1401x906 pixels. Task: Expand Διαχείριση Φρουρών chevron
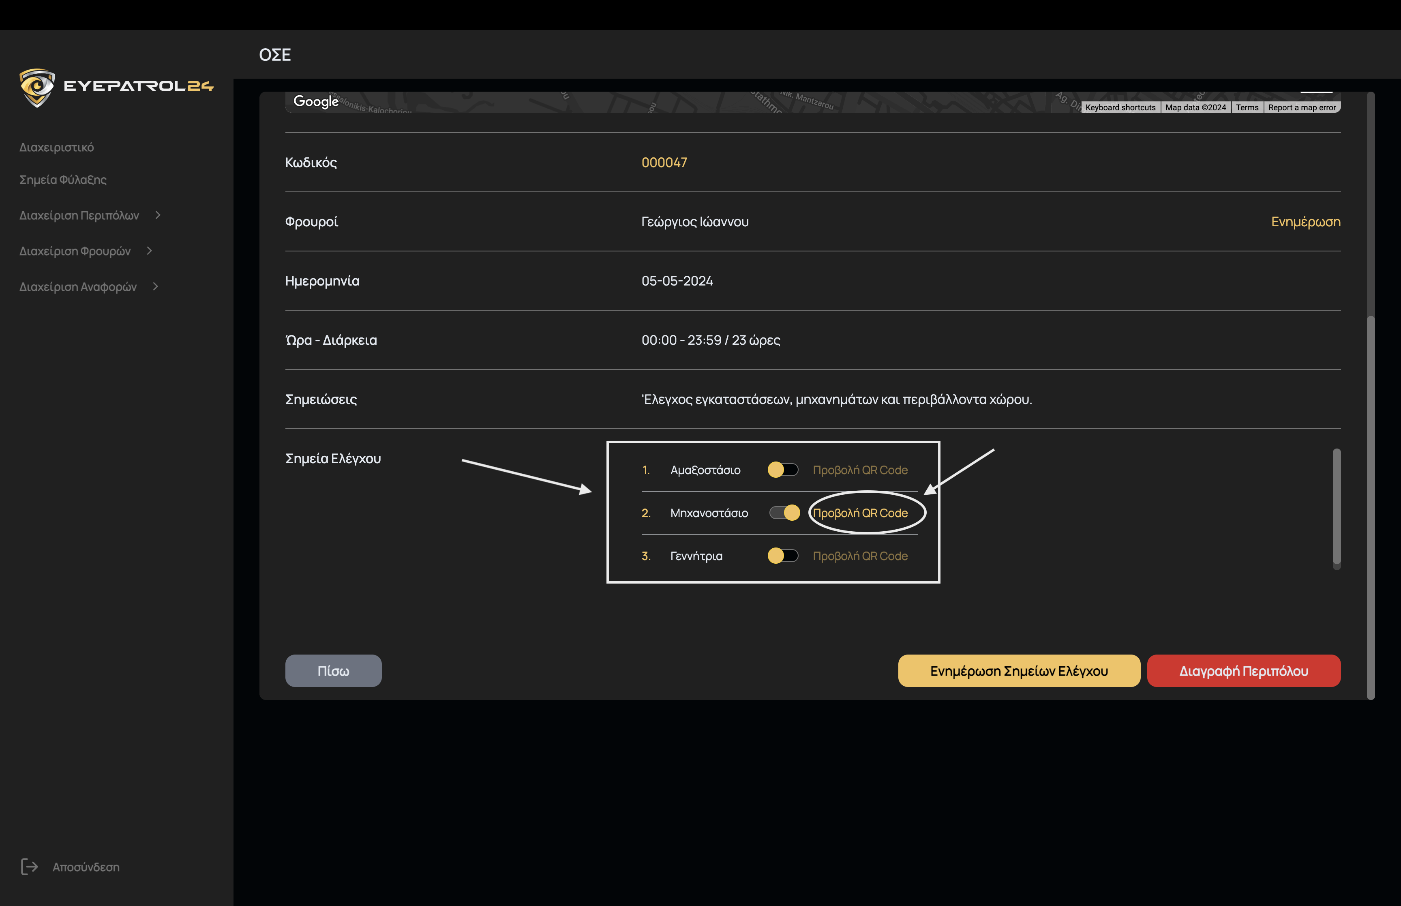click(x=149, y=251)
